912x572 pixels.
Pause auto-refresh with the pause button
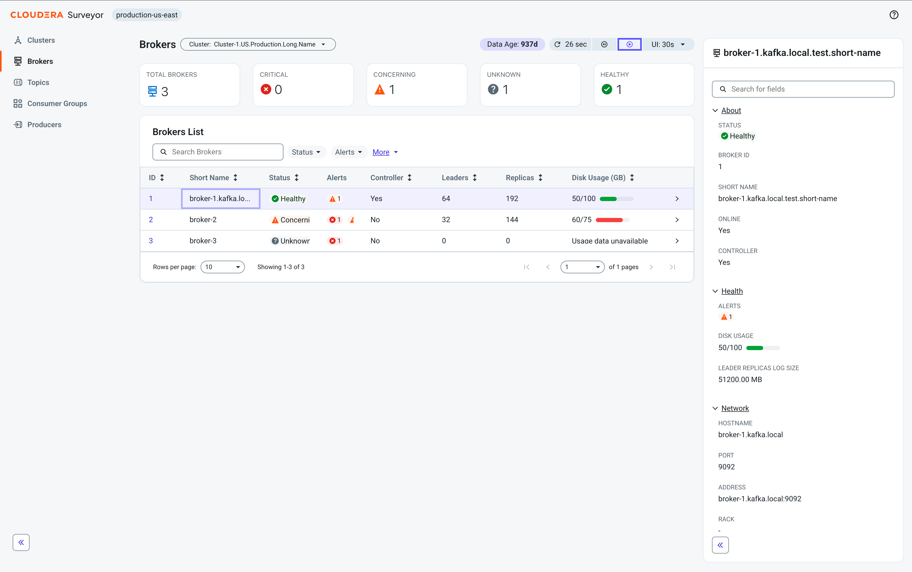click(x=604, y=44)
